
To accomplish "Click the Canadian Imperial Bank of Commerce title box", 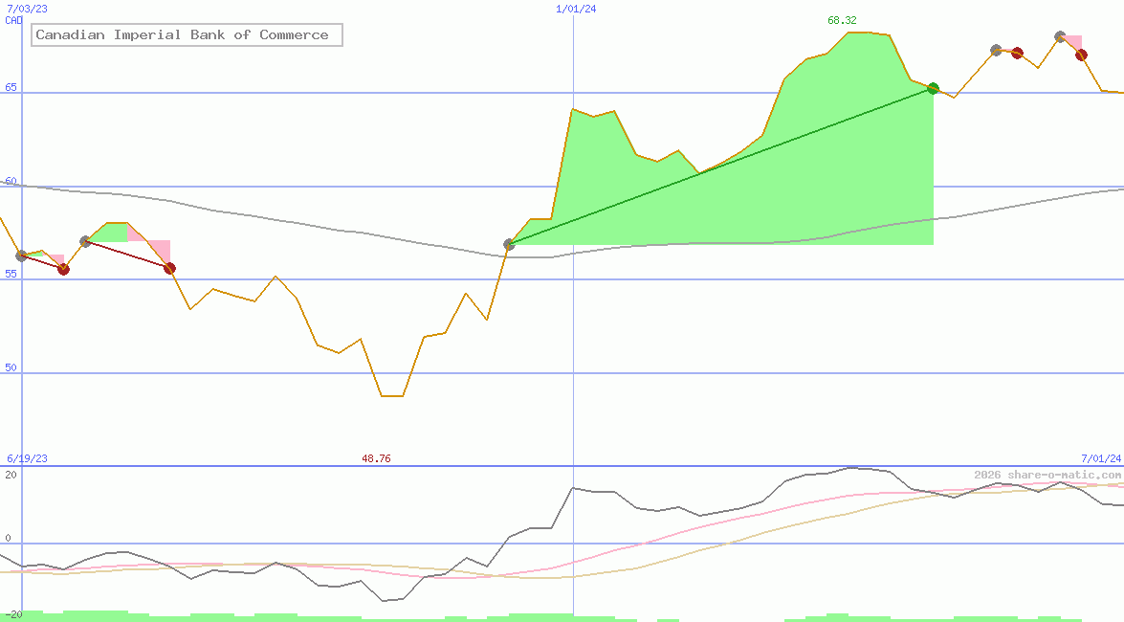I will click(187, 34).
